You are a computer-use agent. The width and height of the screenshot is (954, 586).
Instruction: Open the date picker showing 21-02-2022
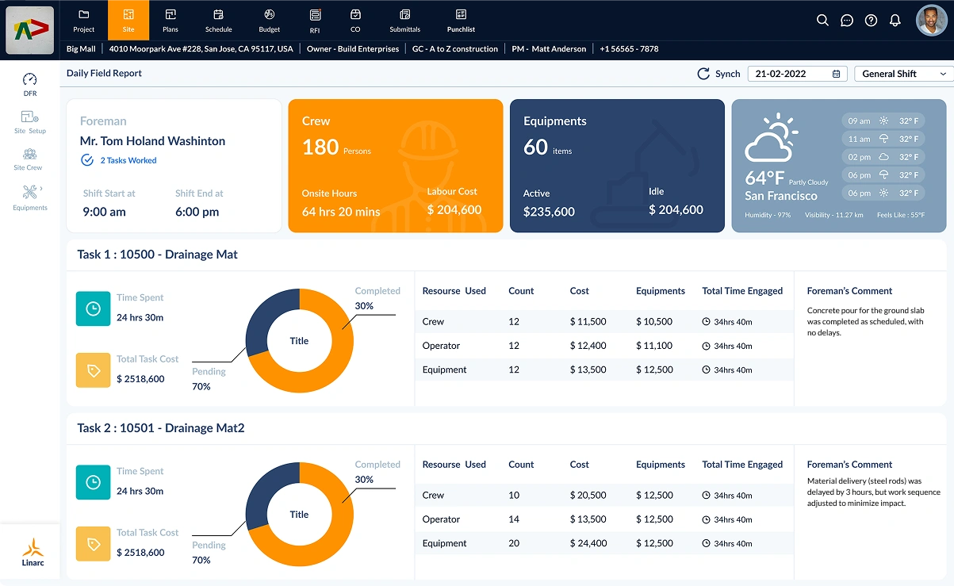(x=796, y=73)
